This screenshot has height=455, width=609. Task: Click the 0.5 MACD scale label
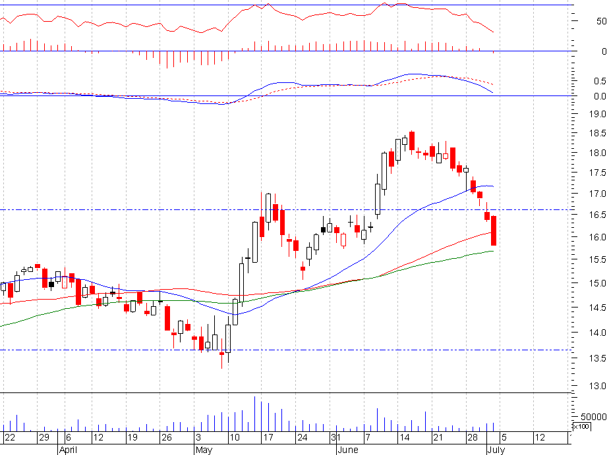600,81
